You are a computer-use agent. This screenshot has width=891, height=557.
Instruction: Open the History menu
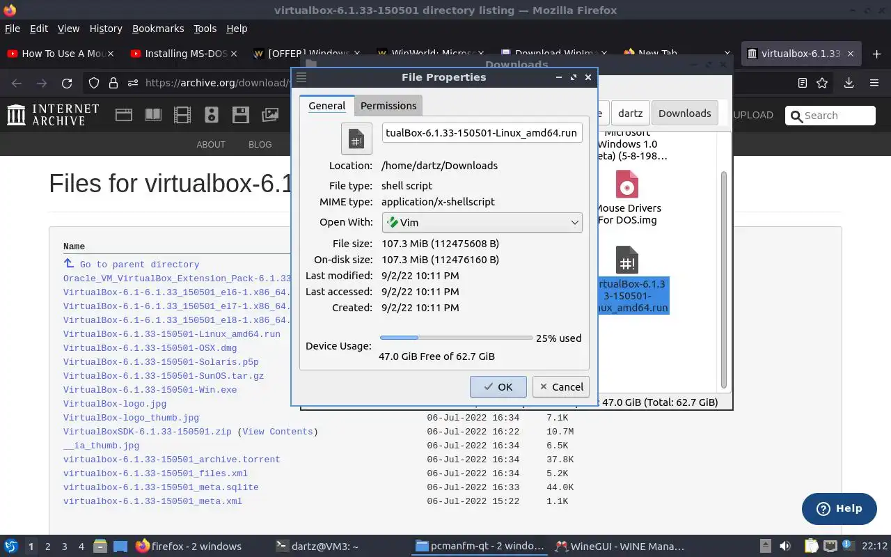tap(106, 29)
